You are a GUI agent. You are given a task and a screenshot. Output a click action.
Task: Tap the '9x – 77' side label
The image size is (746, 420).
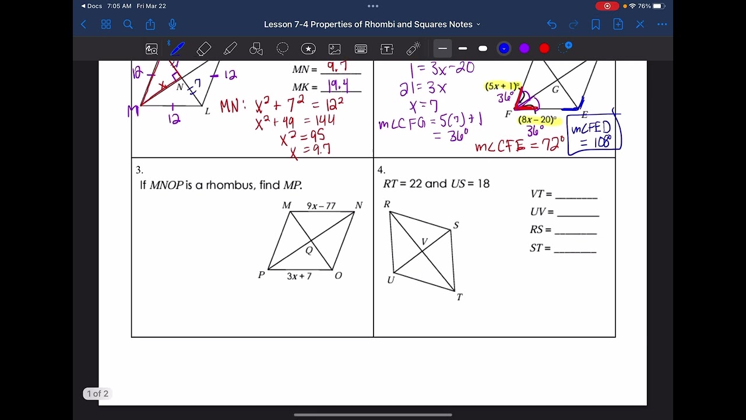coord(321,206)
